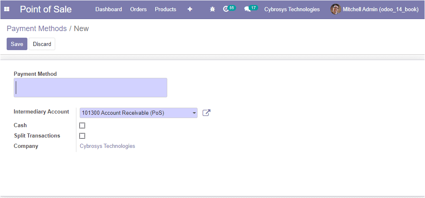Viewport: 425px width, 198px height.
Task: Open the Cybrosys Technologies company link
Action: pos(107,146)
